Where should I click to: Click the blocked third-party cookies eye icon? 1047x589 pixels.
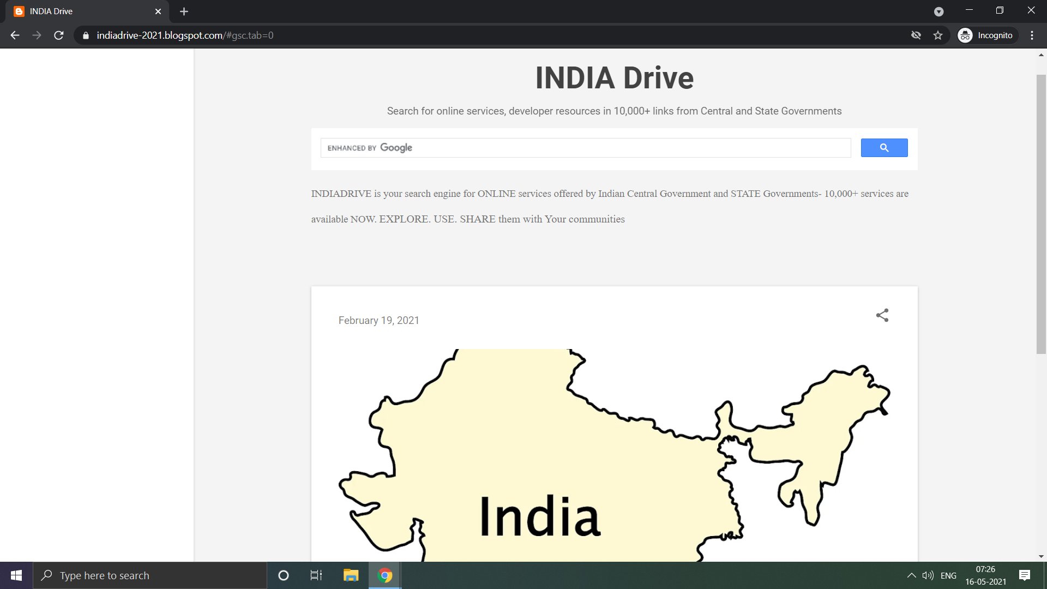916,35
